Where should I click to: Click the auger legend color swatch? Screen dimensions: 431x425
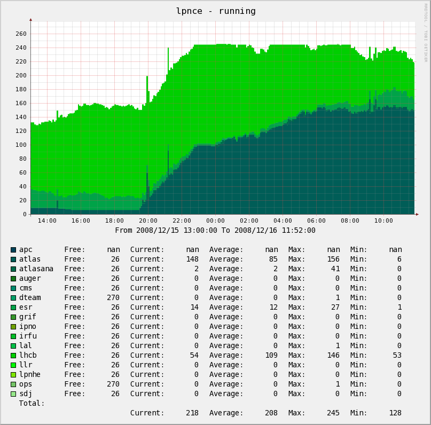(x=13, y=279)
